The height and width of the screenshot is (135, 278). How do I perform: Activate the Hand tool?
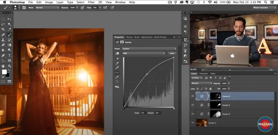[x=3, y=66]
